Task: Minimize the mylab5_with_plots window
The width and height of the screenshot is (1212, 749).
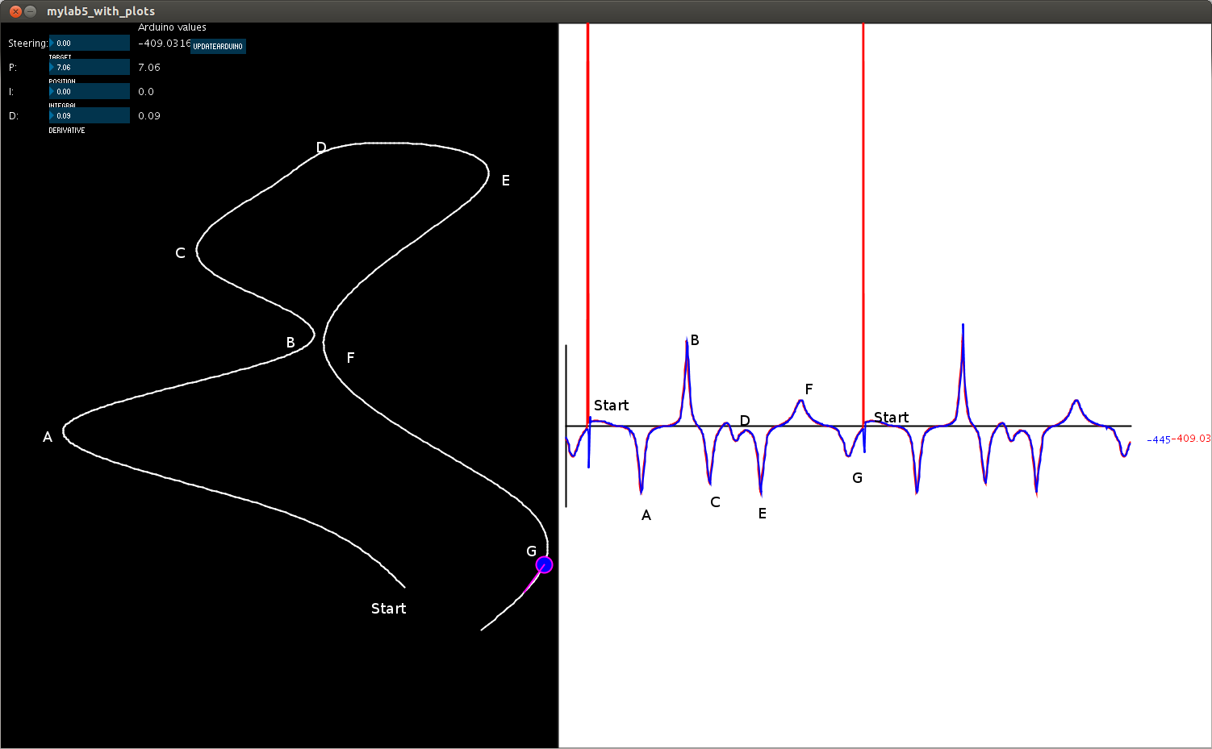Action: pyautogui.click(x=31, y=11)
